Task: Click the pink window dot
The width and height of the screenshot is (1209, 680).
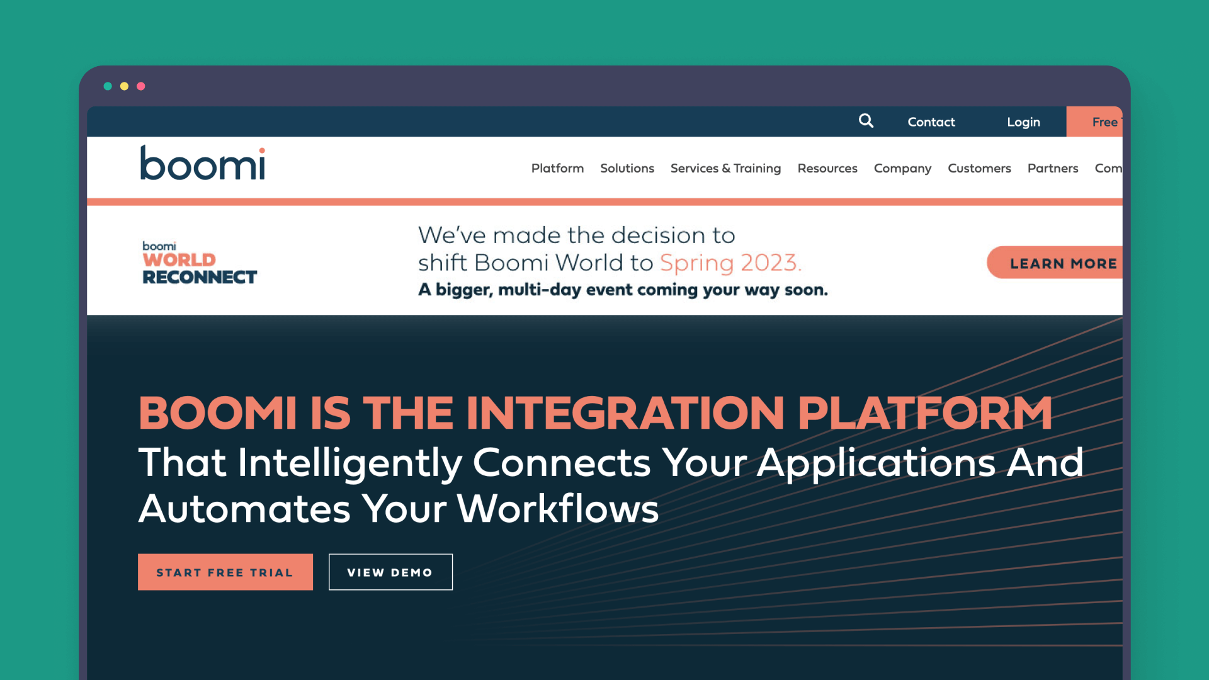Action: click(x=141, y=86)
